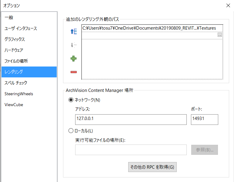The width and height of the screenshot is (234, 182).
Task: Click the アドレス field showing 127.0.0.1
Action: click(x=131, y=119)
